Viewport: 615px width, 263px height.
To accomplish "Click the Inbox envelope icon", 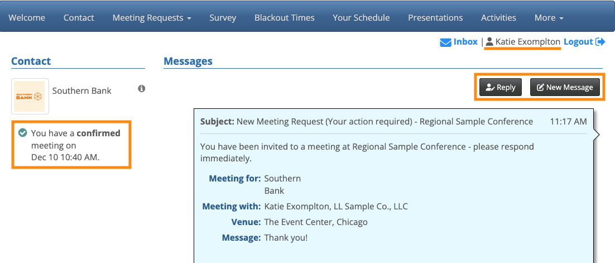I will point(445,42).
